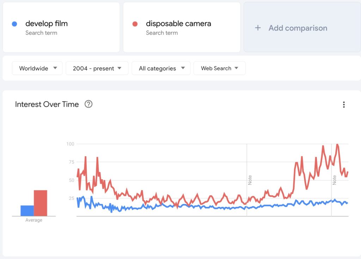
Task: Edit the disposable camera search term card
Action: [182, 27]
